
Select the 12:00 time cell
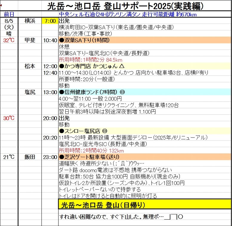pos(50,66)
